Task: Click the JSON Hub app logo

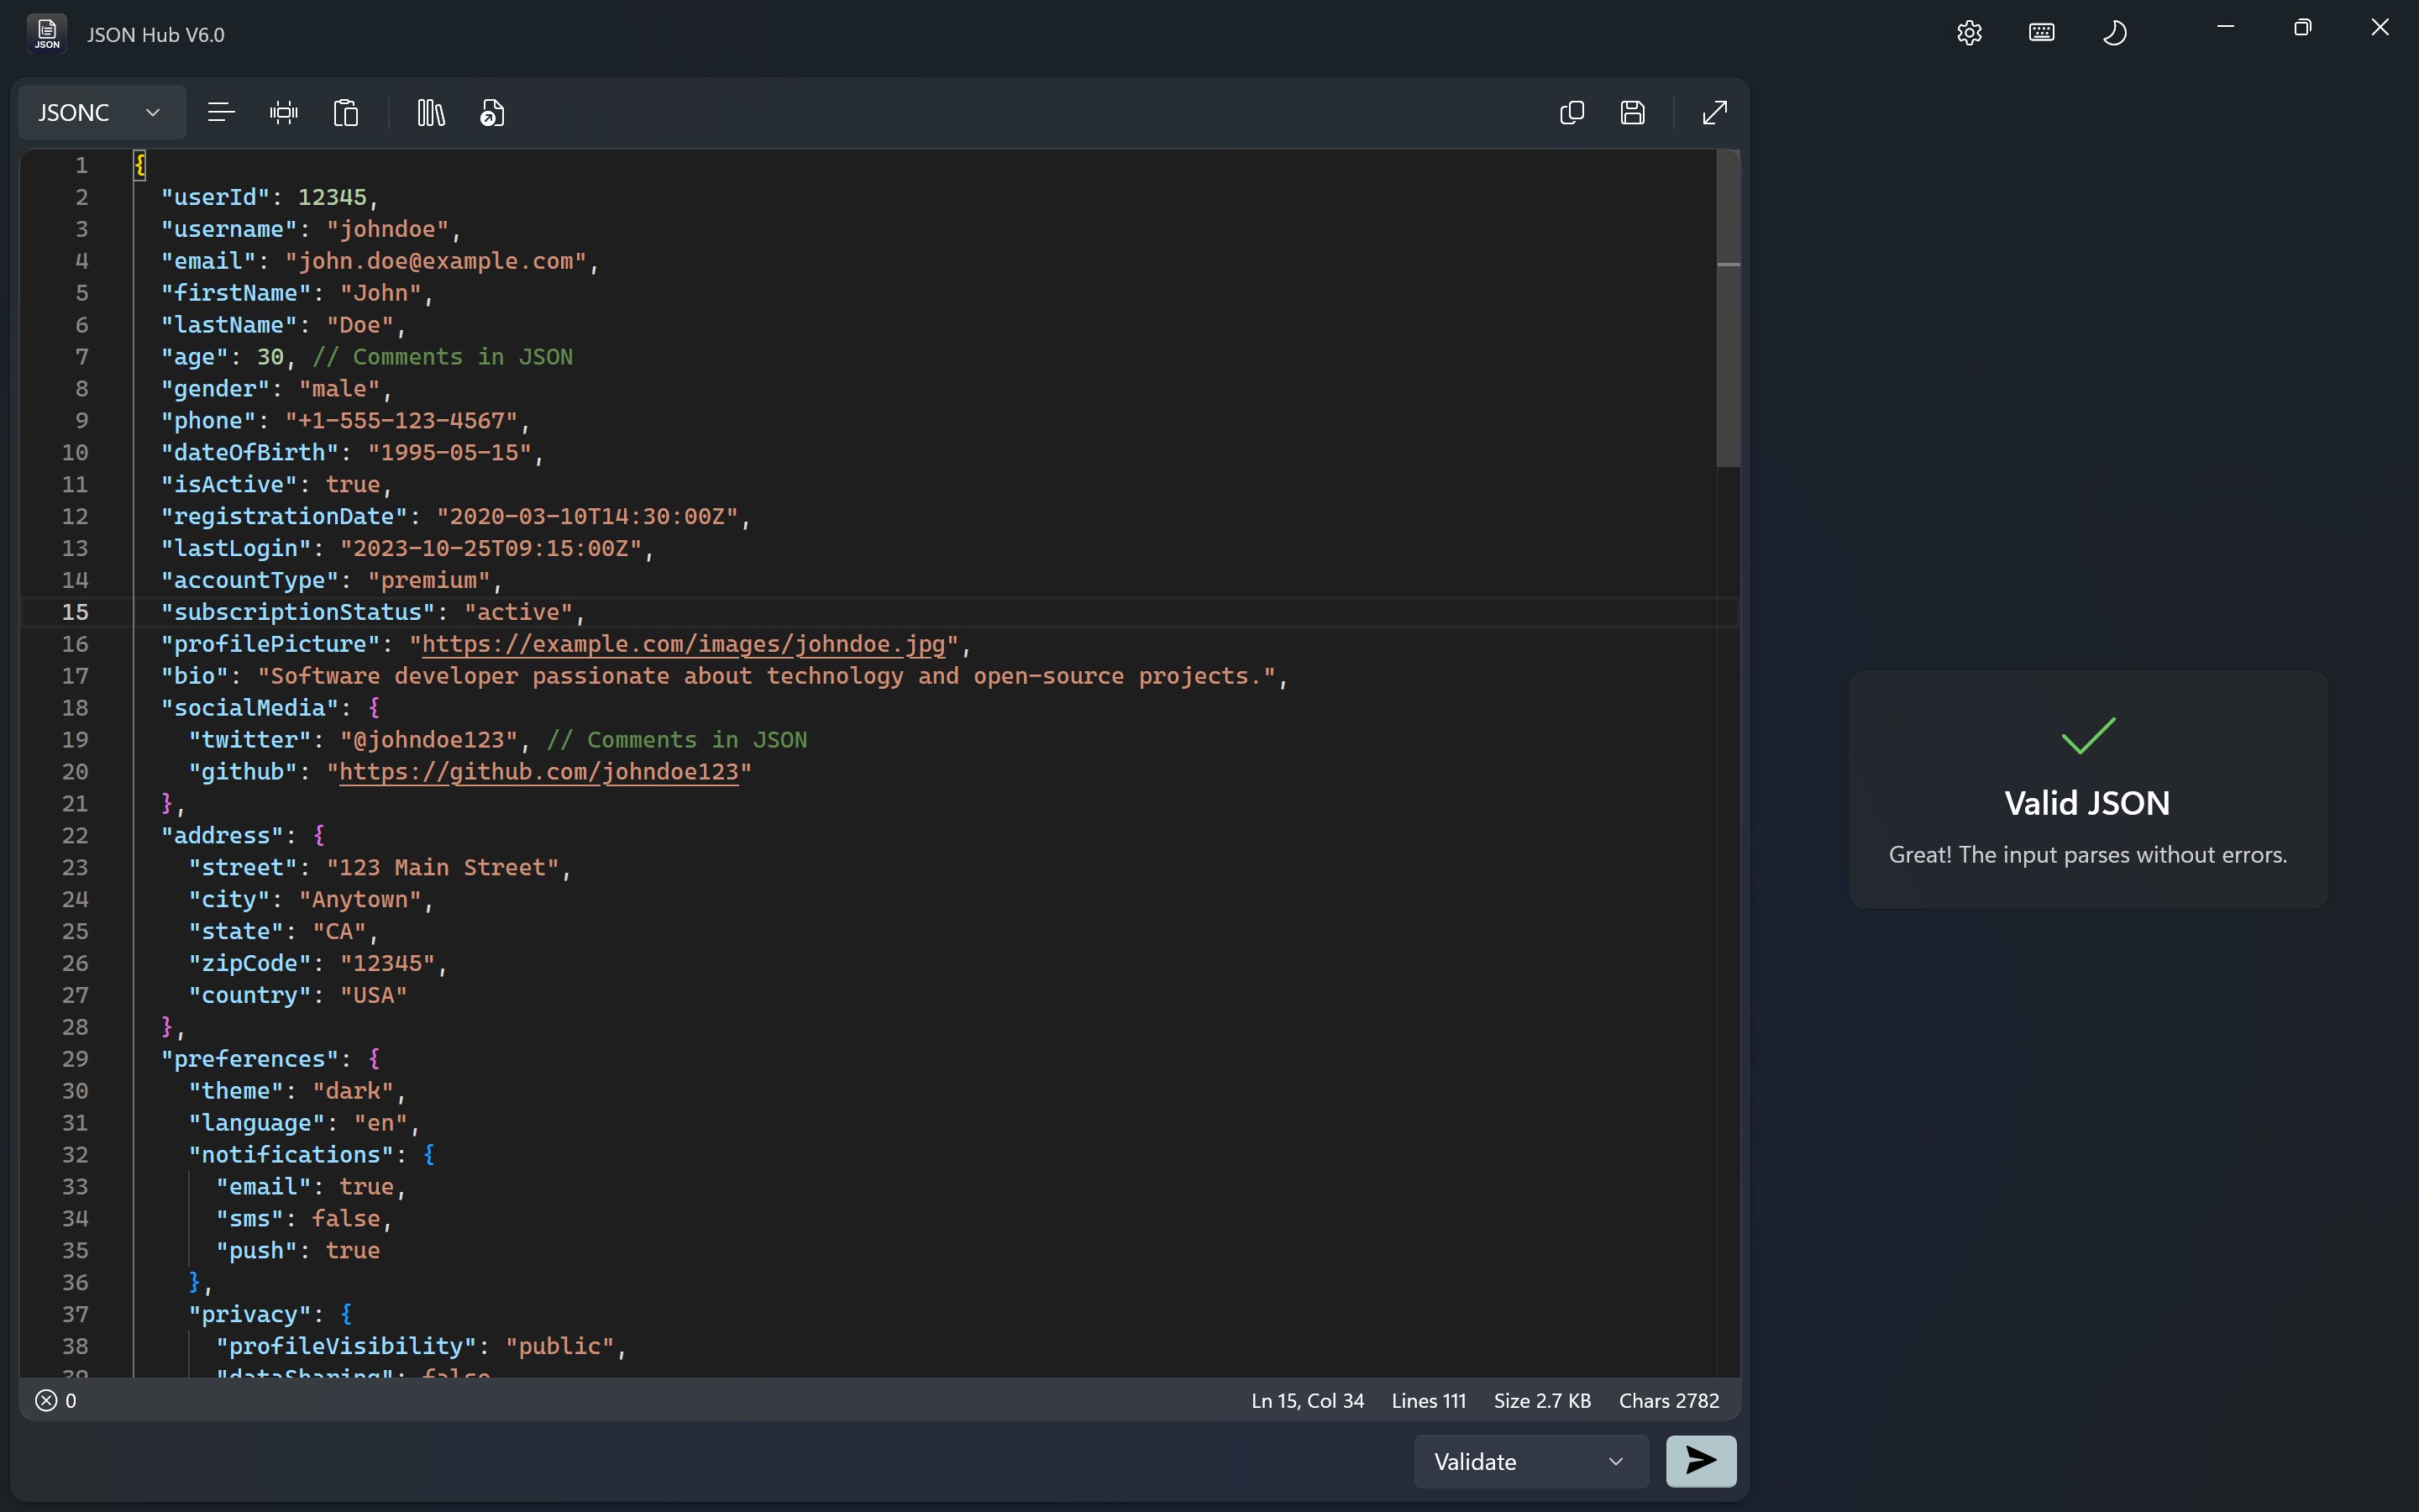Action: [x=45, y=33]
